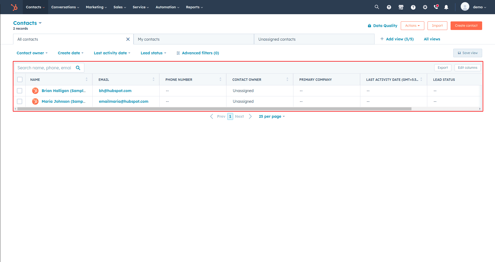This screenshot has height=262, width=495.
Task: Click the Advanced filters slider icon
Action: (x=178, y=53)
